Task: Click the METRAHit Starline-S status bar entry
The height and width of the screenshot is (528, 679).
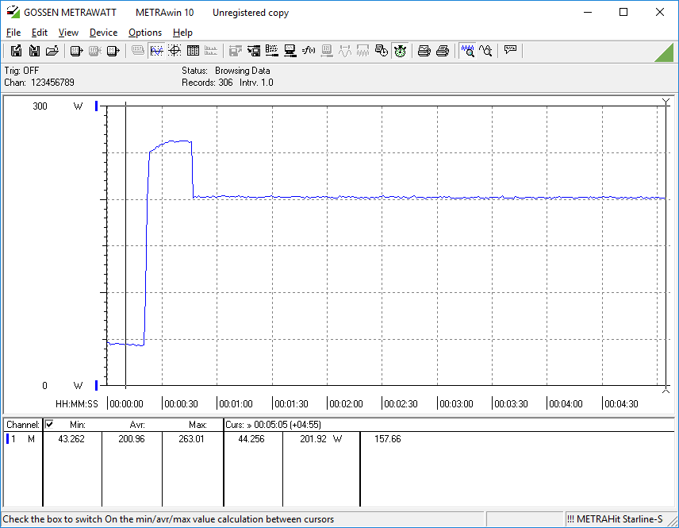Action: 615,519
